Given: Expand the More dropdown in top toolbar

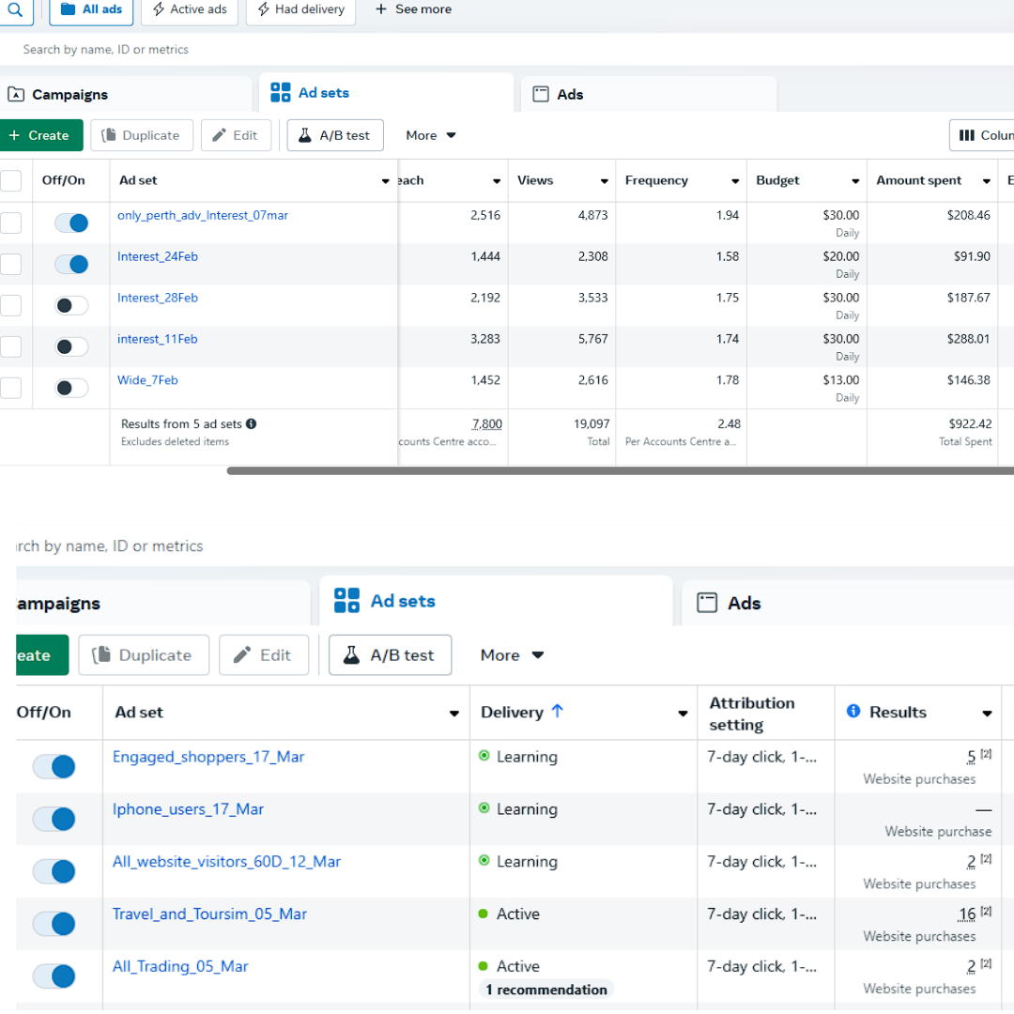Looking at the screenshot, I should pyautogui.click(x=431, y=135).
